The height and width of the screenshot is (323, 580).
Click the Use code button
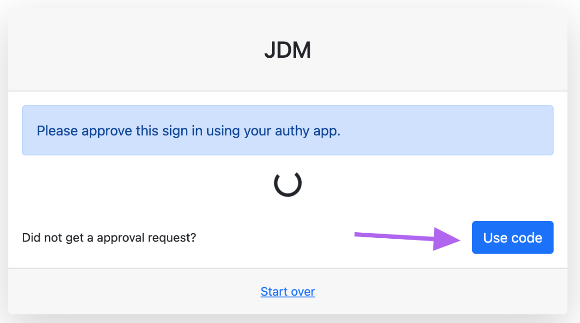click(x=513, y=237)
